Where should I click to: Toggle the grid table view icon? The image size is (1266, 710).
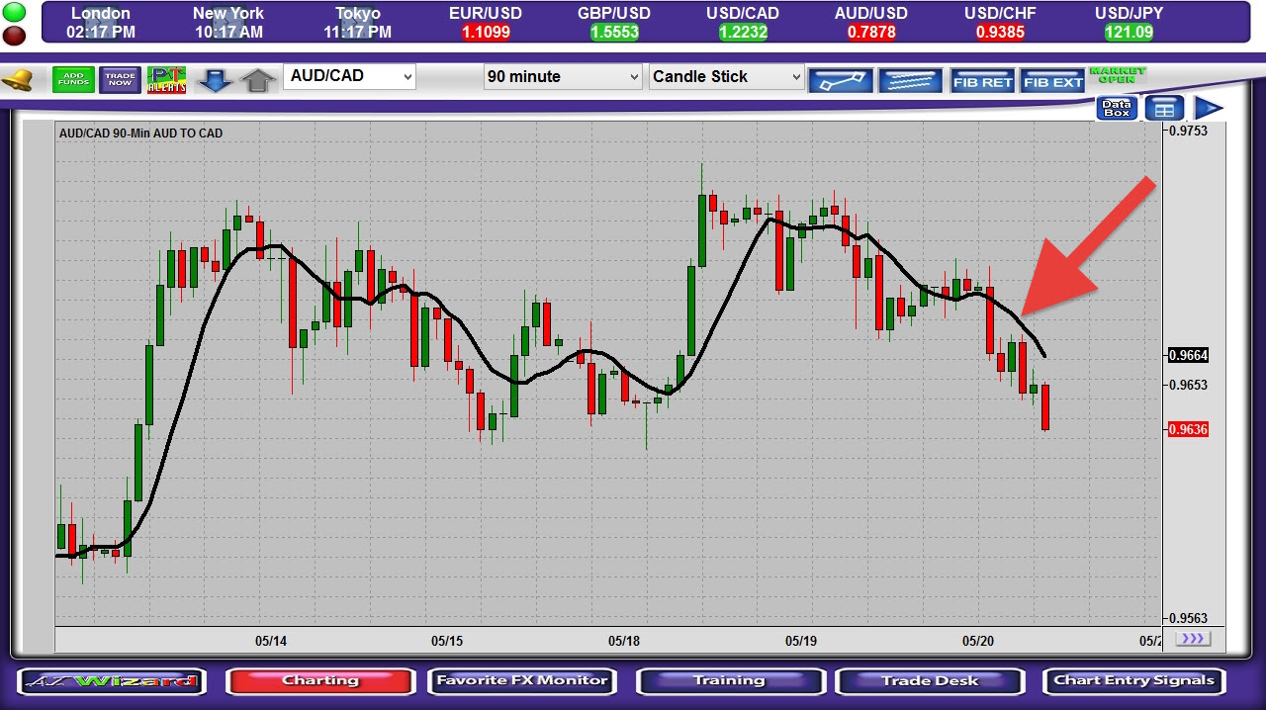point(1164,109)
